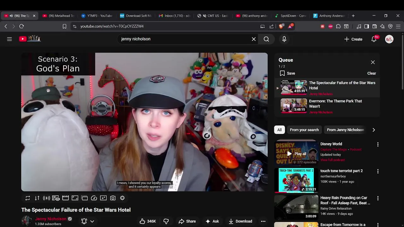Image resolution: width=404 pixels, height=227 pixels.
Task: Open options menu for Heavy Rain video
Action: pyautogui.click(x=378, y=198)
